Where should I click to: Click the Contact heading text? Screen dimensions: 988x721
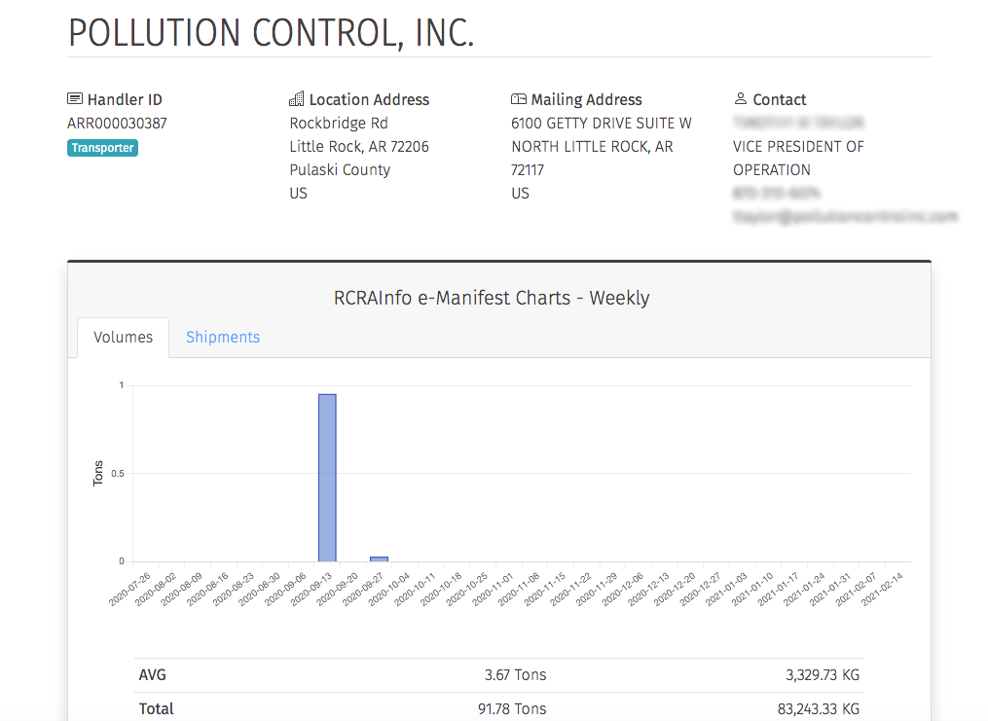780,99
